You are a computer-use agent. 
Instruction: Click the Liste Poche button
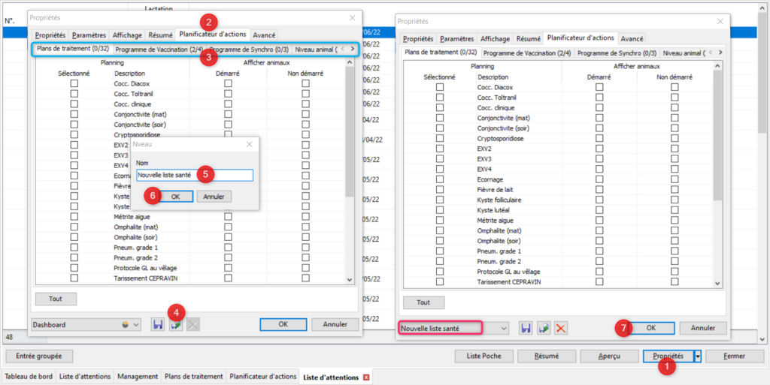click(484, 356)
